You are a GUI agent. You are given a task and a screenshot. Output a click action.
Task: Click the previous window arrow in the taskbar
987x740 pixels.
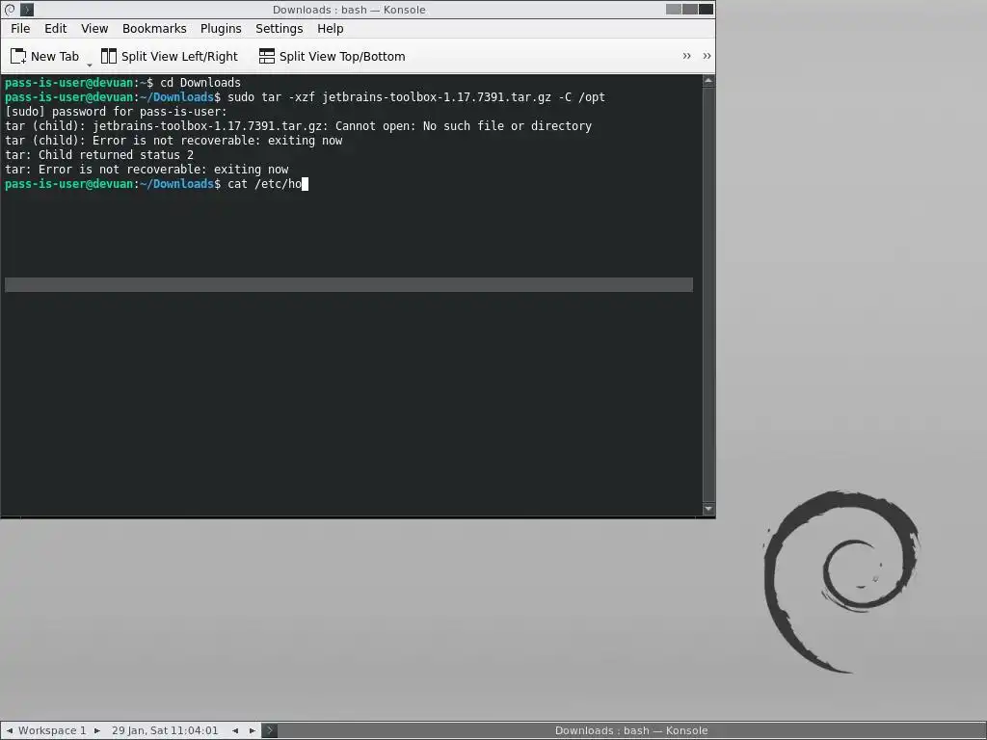tap(235, 730)
